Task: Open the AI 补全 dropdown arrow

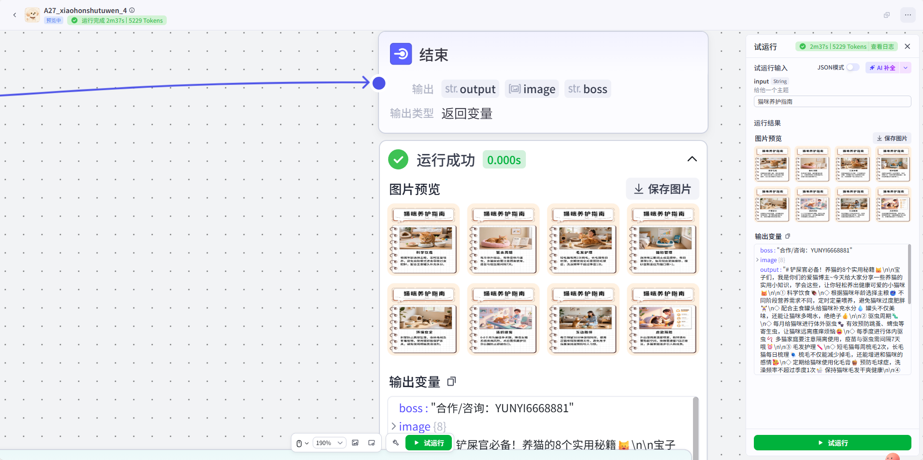Action: pyautogui.click(x=906, y=68)
